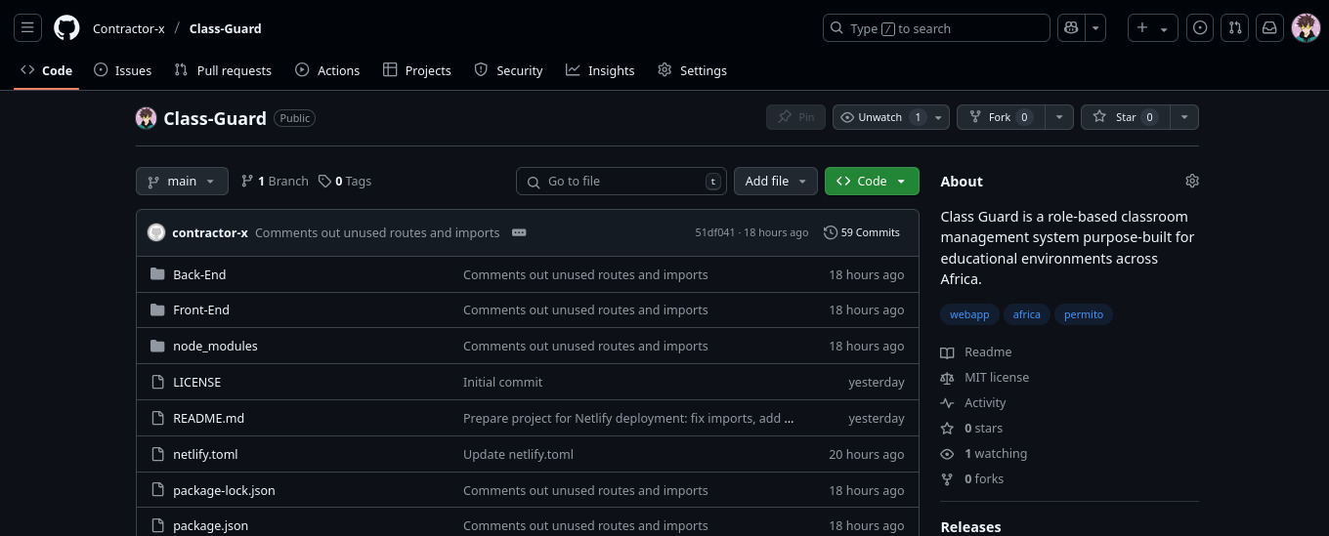
Task: Focus the Go to file field
Action: click(622, 181)
